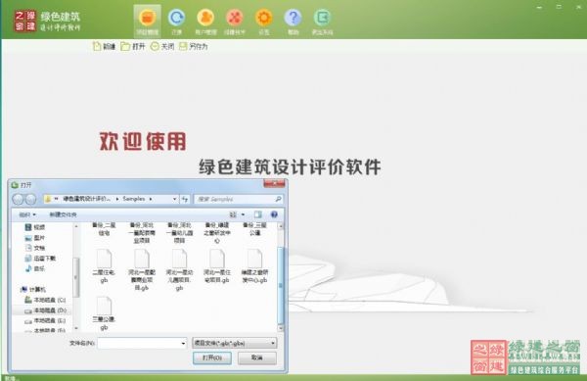Expand the 组织 (organize) dropdown menu
Viewport: 587px width, 381px height.
point(27,214)
